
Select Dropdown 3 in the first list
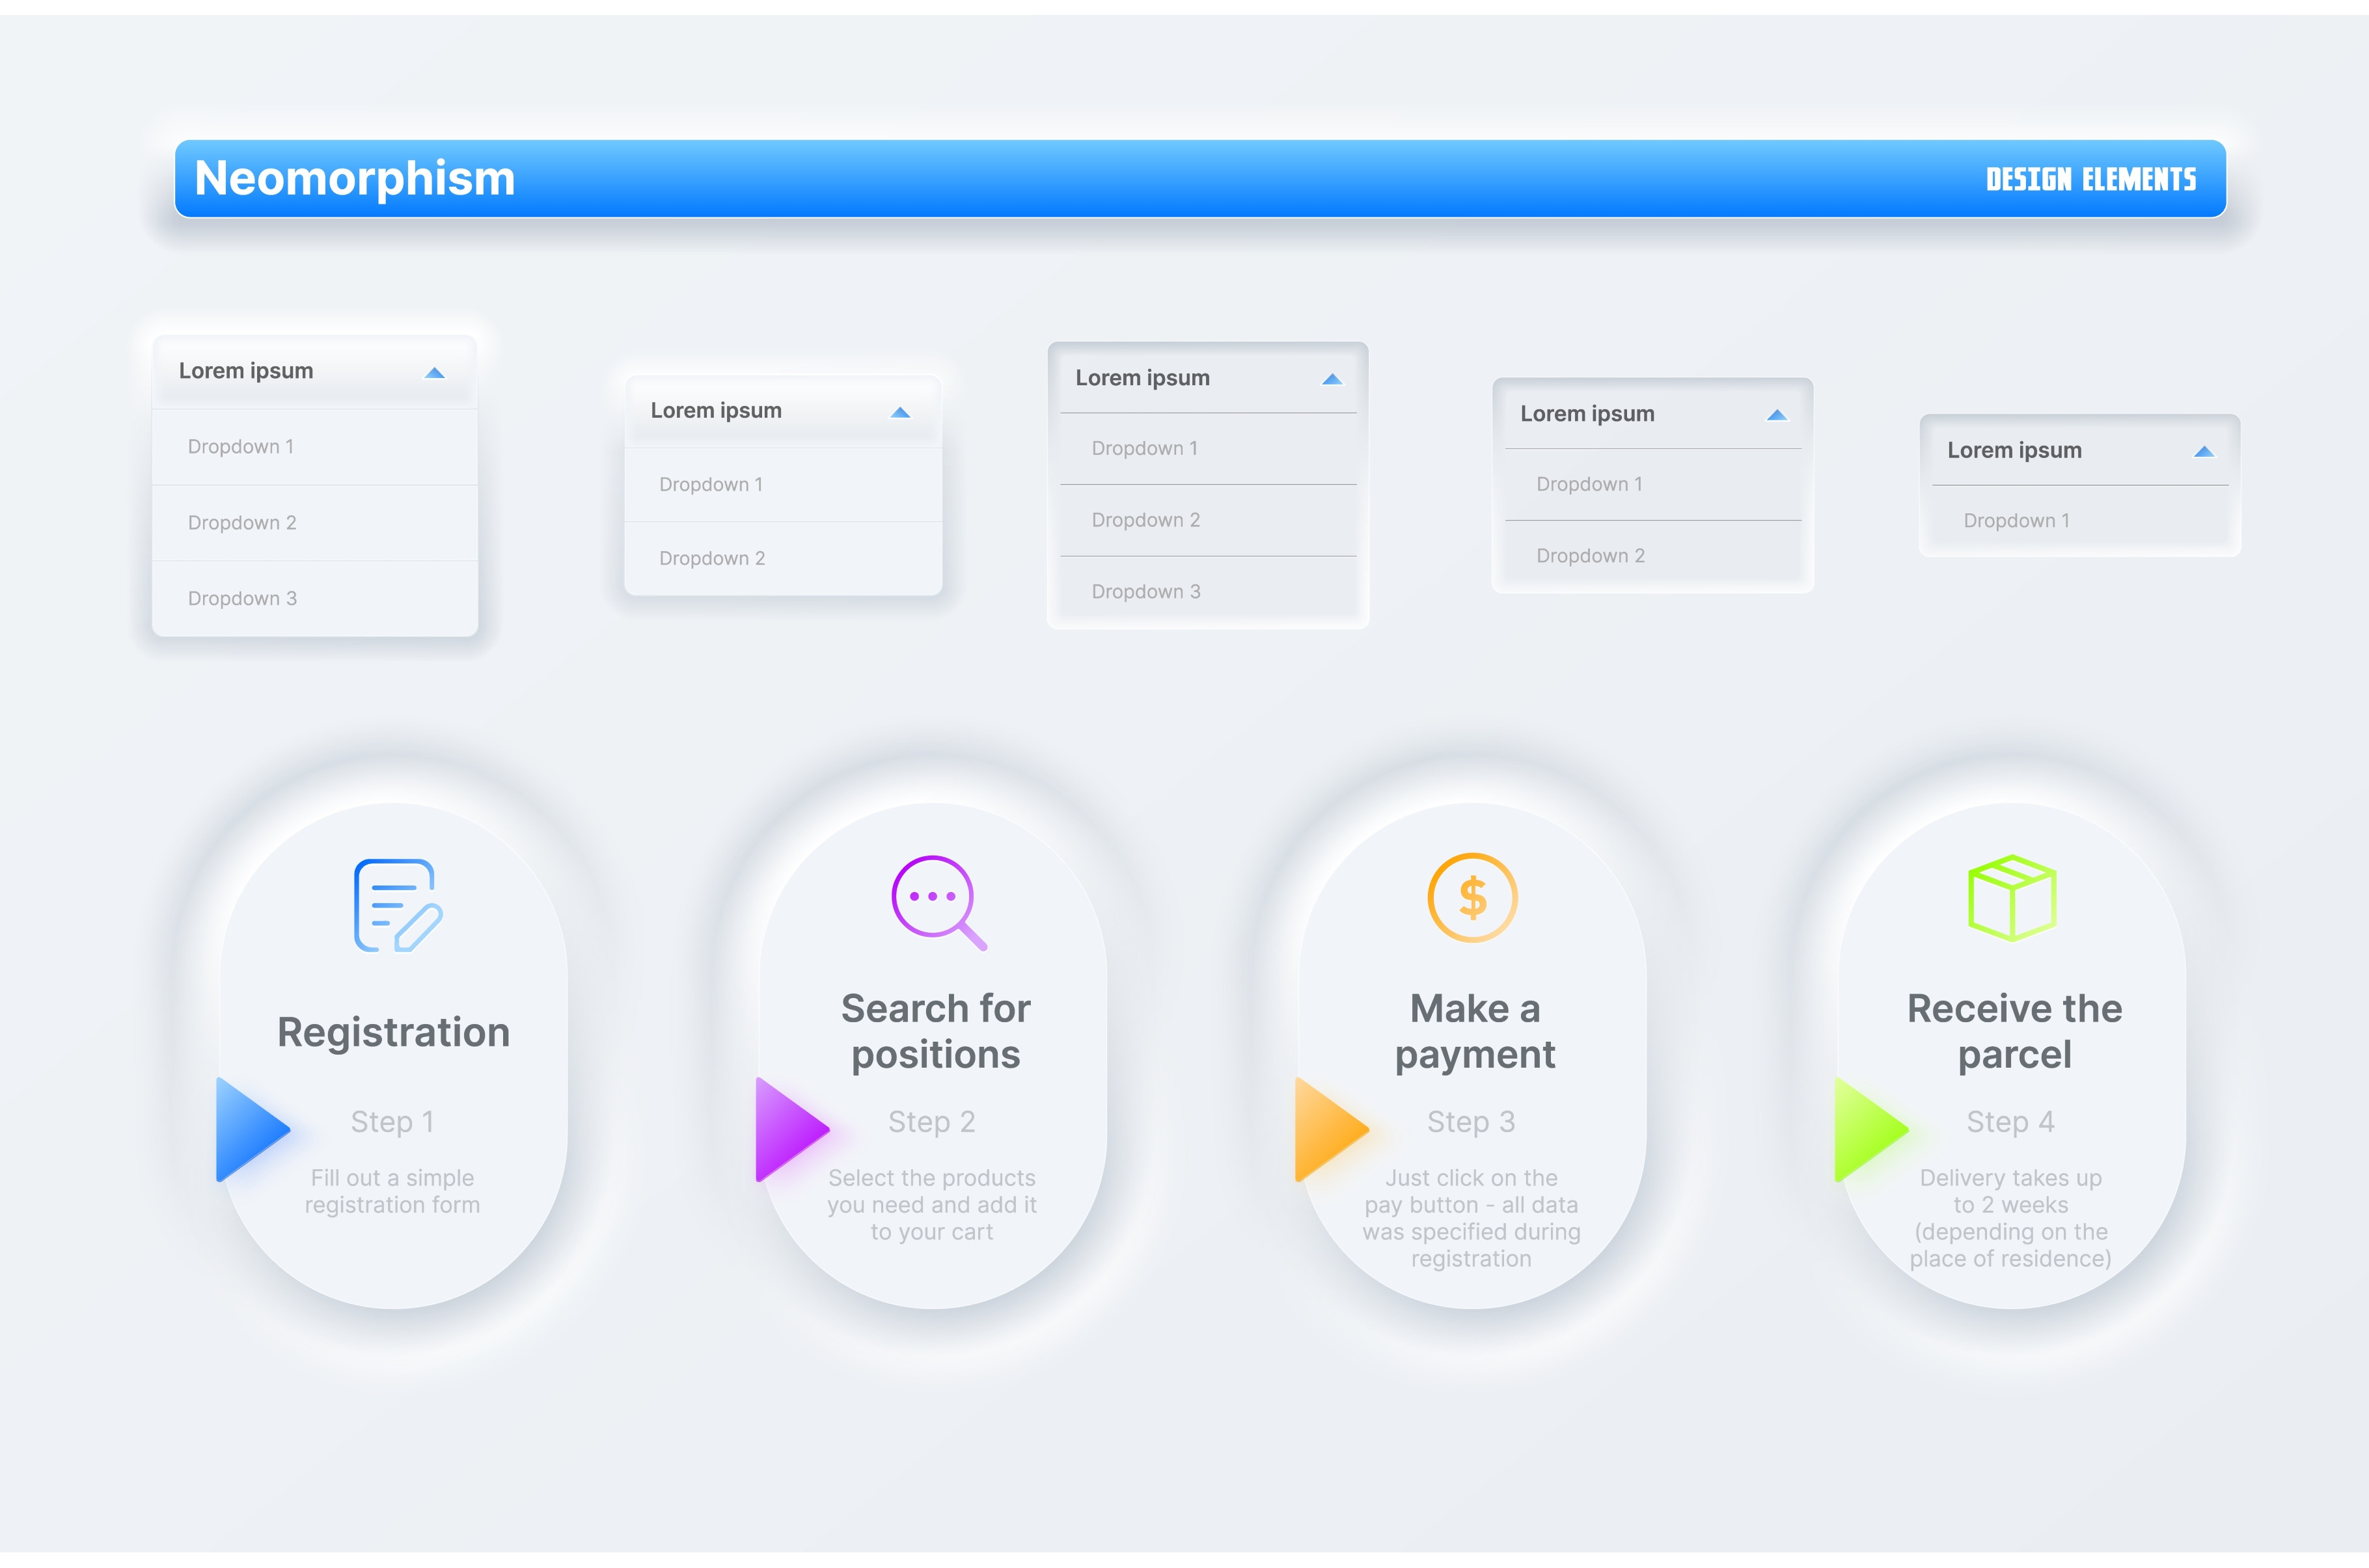click(243, 598)
